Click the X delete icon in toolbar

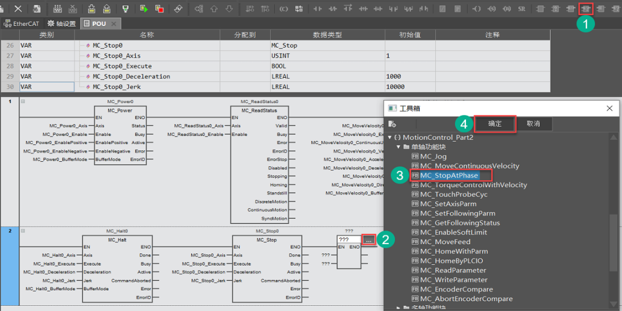[x=18, y=9]
